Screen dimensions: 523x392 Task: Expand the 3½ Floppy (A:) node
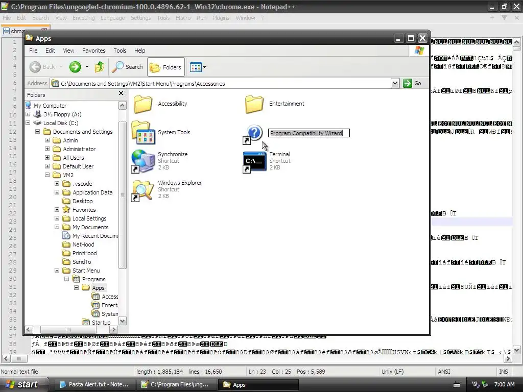[28, 114]
